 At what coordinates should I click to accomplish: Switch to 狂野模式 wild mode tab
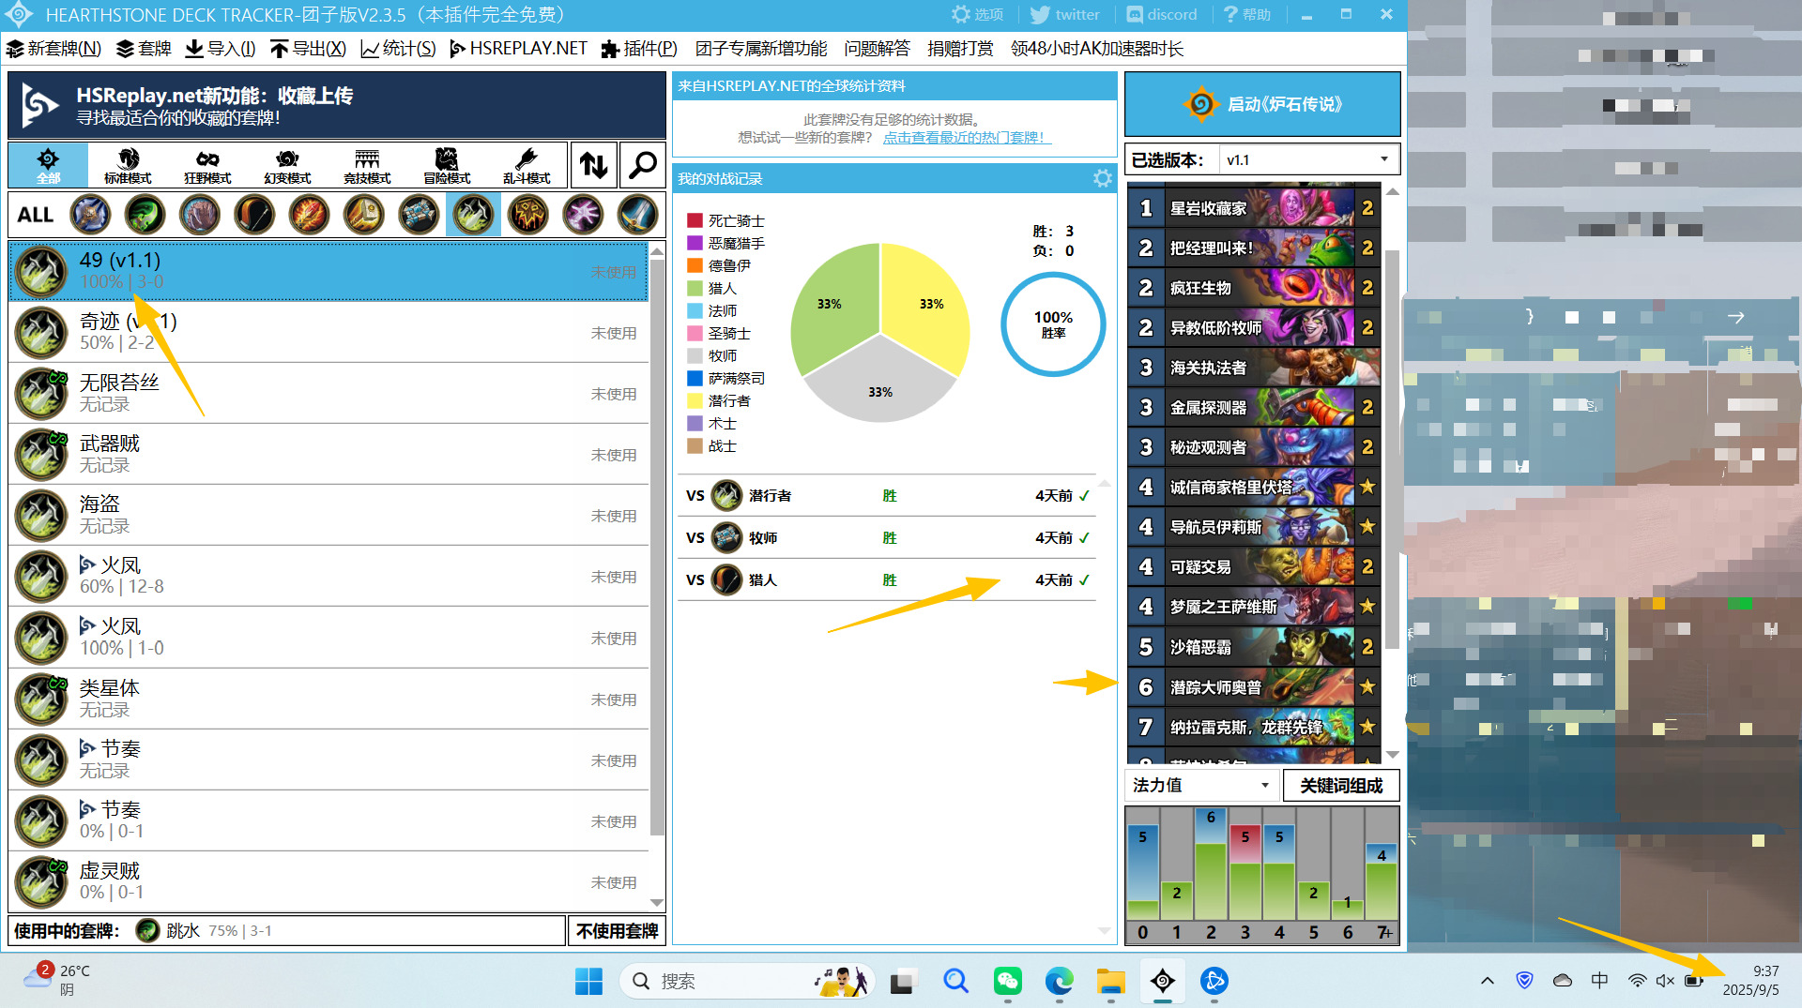pyautogui.click(x=207, y=165)
